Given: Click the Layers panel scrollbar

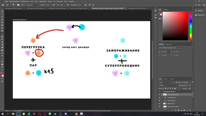Looking at the screenshot, I should pos(192,94).
